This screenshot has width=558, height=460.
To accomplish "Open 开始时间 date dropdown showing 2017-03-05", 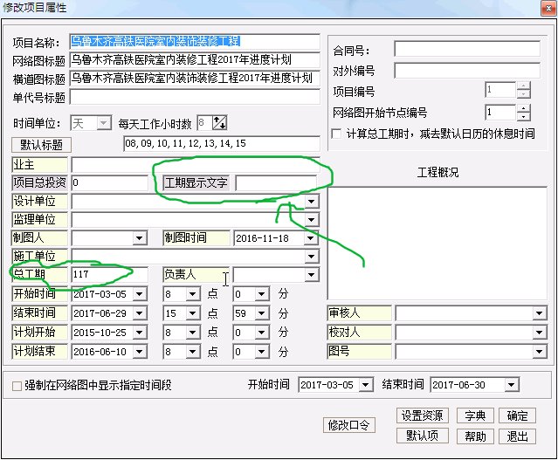I will click(x=140, y=294).
